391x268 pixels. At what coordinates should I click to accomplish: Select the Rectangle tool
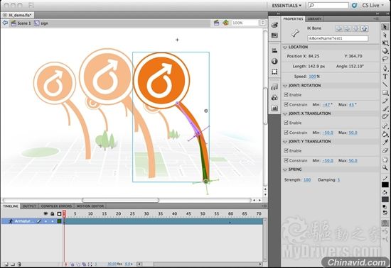(385, 93)
